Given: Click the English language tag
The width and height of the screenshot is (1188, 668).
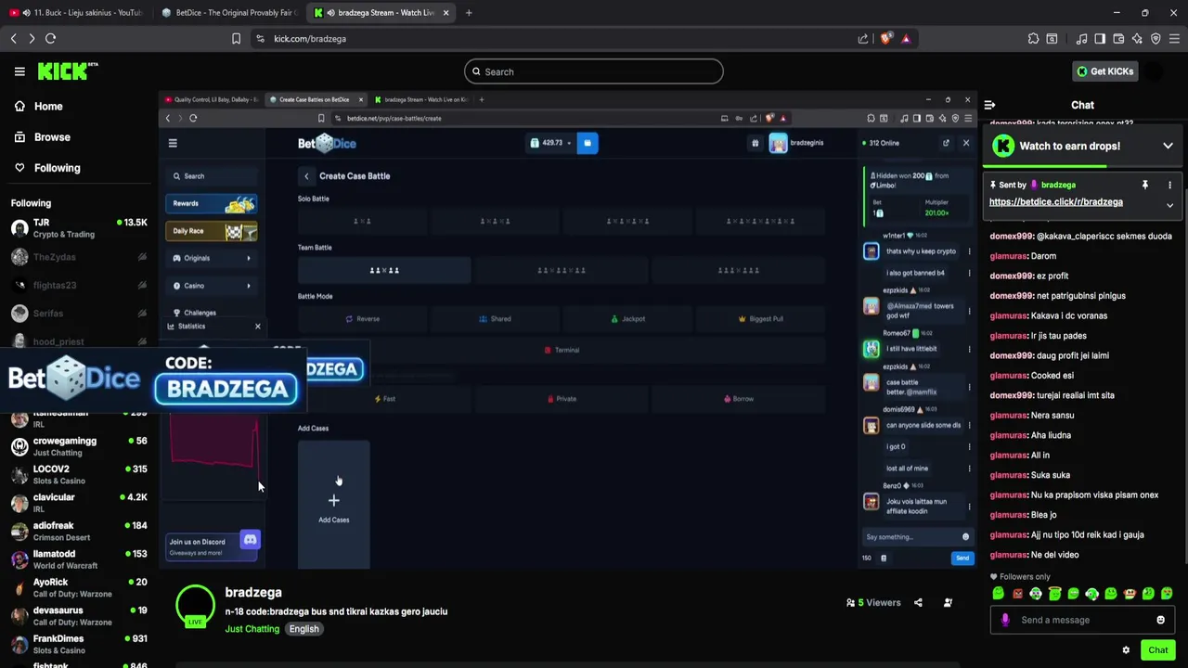Looking at the screenshot, I should coord(303,629).
